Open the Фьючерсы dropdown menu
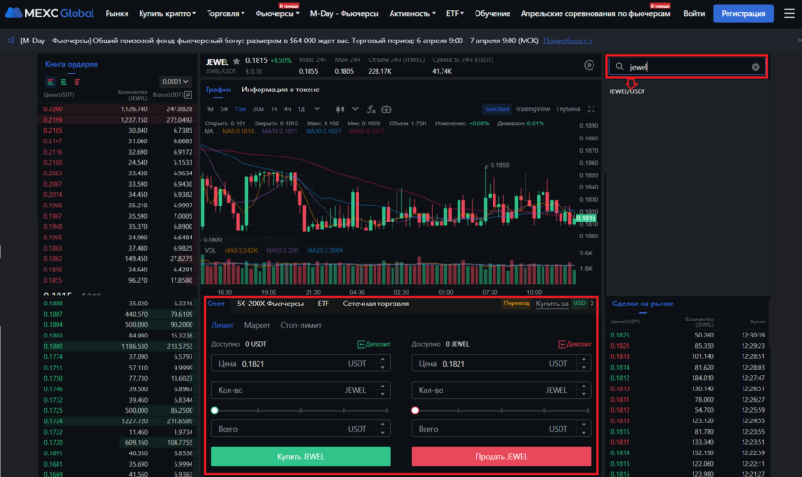 coord(277,14)
